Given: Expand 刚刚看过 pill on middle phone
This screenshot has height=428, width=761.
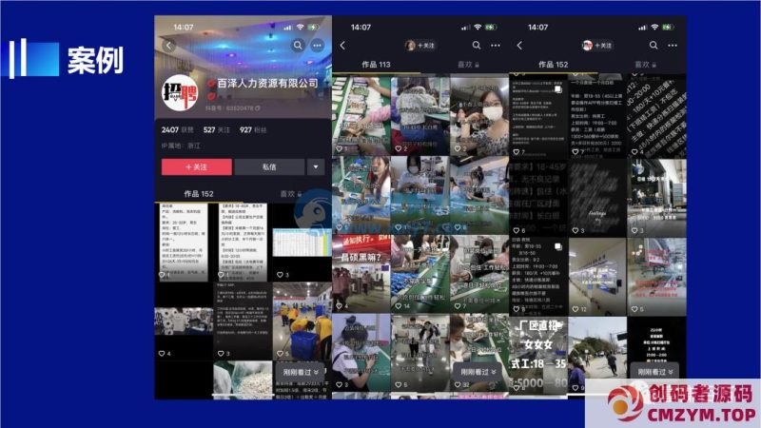Looking at the screenshot, I should tap(478, 372).
